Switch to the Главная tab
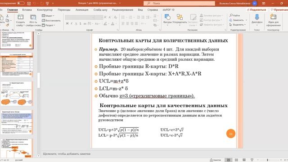 click(x=13, y=10)
